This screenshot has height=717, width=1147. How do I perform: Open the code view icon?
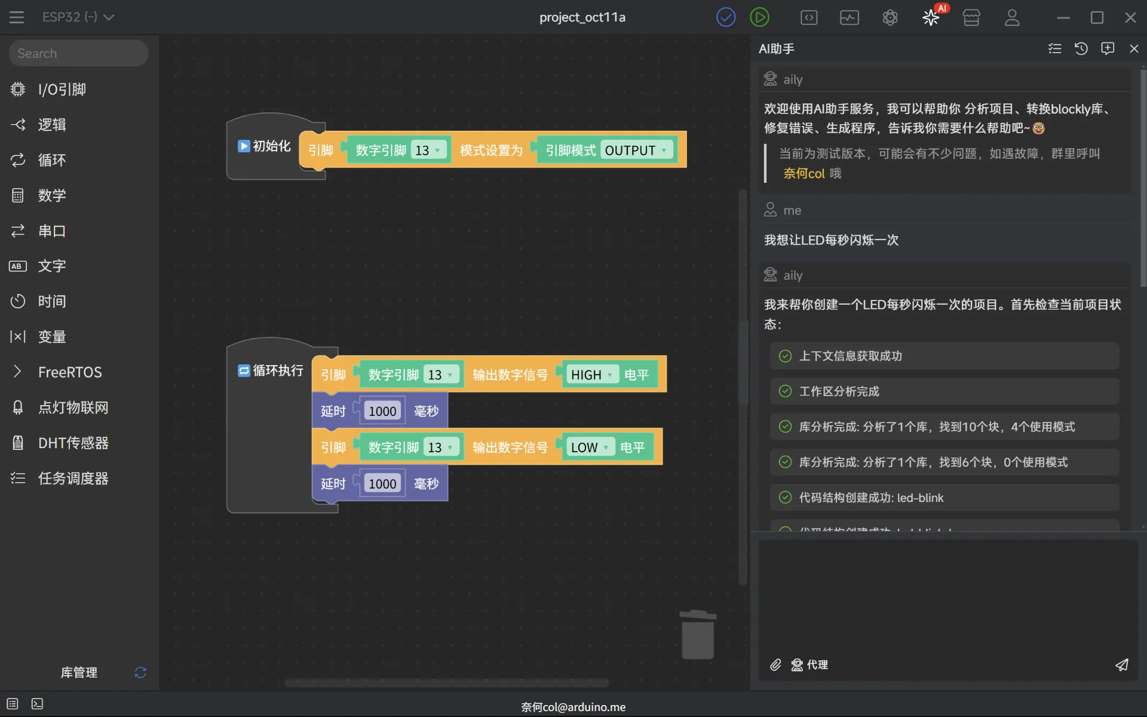click(809, 17)
